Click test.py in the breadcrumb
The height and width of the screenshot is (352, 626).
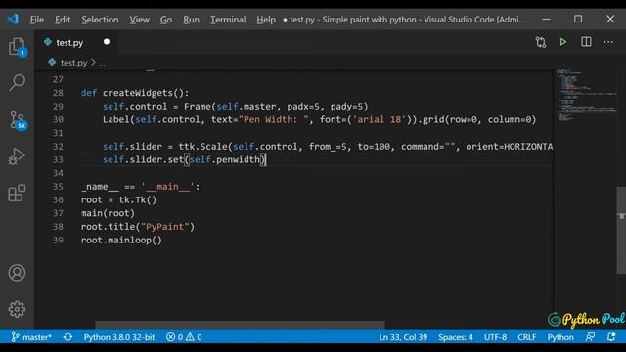pos(73,63)
